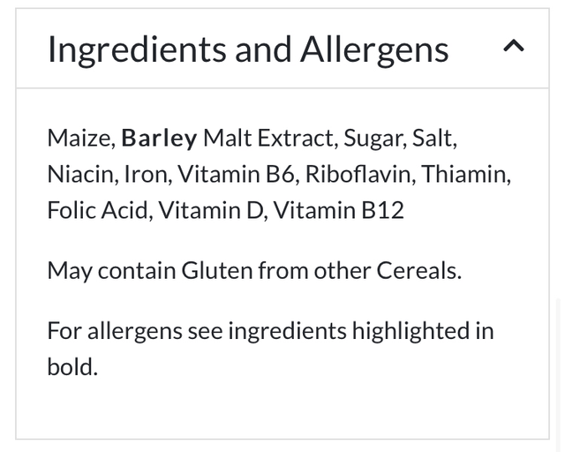Click the page scrollbar on right edge
The image size is (565, 452).
tap(560, 371)
